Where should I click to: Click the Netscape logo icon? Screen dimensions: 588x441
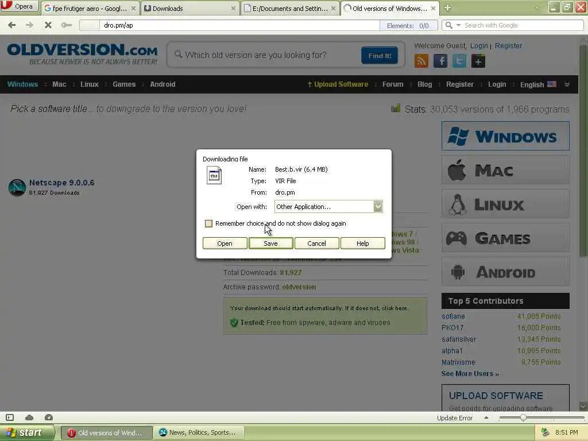(x=17, y=188)
